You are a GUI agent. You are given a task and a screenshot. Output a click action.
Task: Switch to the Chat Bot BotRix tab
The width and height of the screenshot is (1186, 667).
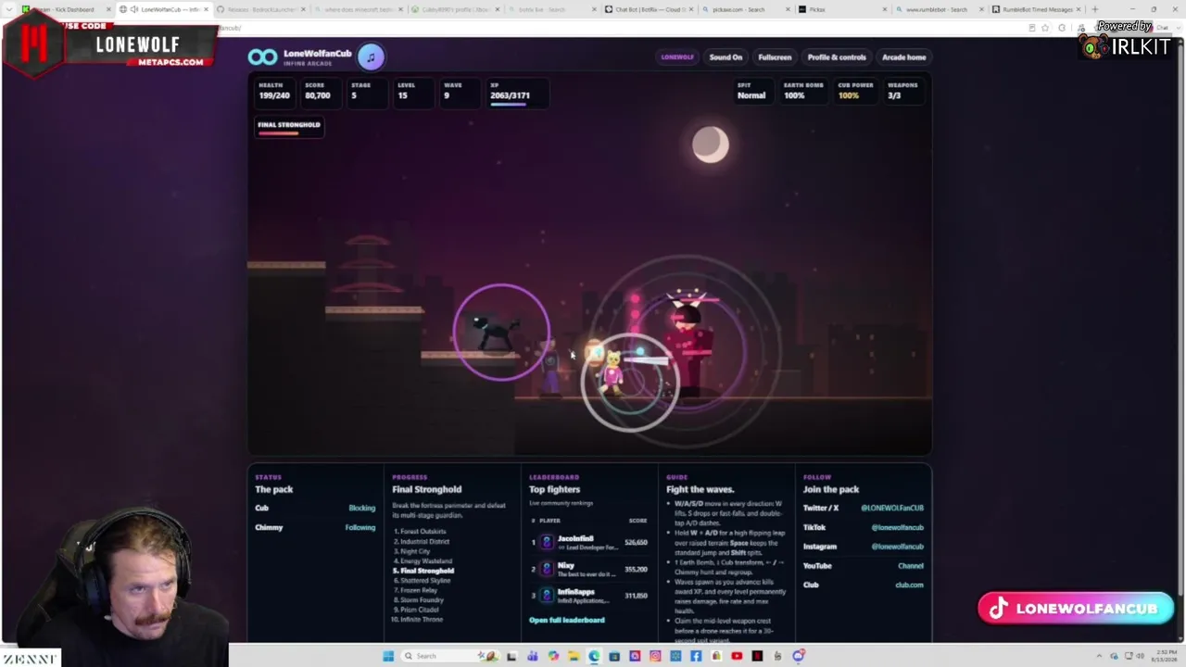647,9
